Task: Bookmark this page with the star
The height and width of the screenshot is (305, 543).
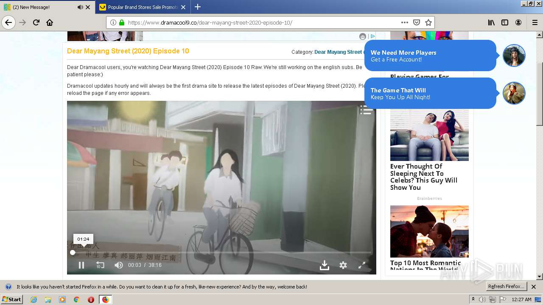Action: coord(428,22)
